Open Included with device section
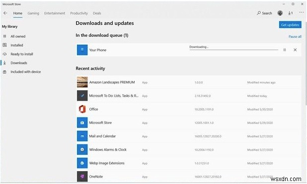This screenshot has height=184, width=307. click(26, 72)
